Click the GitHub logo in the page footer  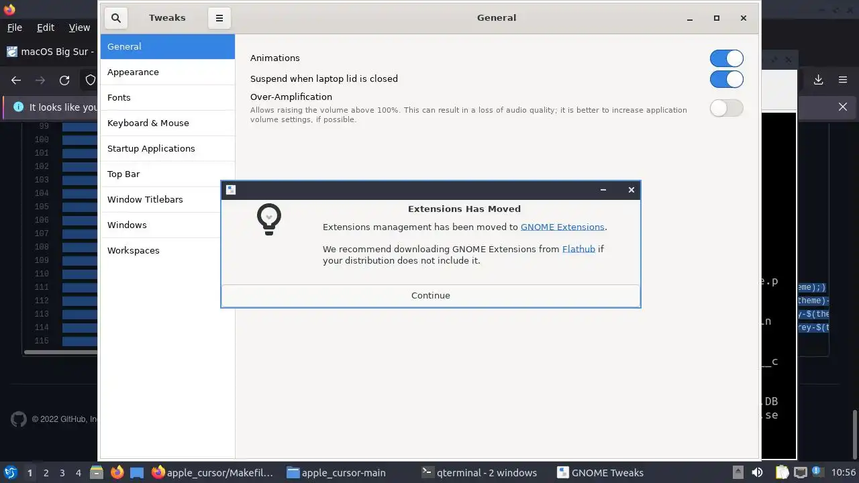[19, 419]
